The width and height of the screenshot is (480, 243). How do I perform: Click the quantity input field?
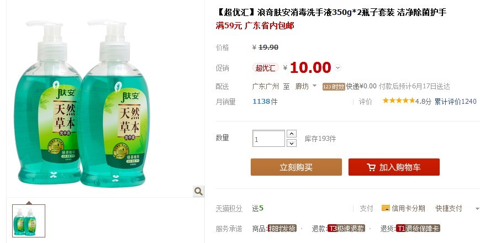tap(268, 138)
